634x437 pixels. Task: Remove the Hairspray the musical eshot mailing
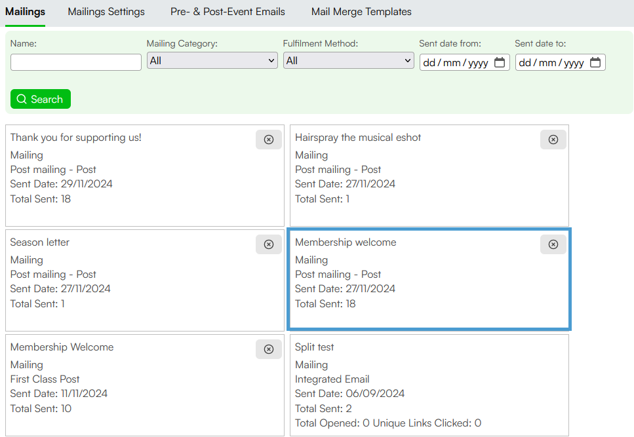tap(553, 140)
